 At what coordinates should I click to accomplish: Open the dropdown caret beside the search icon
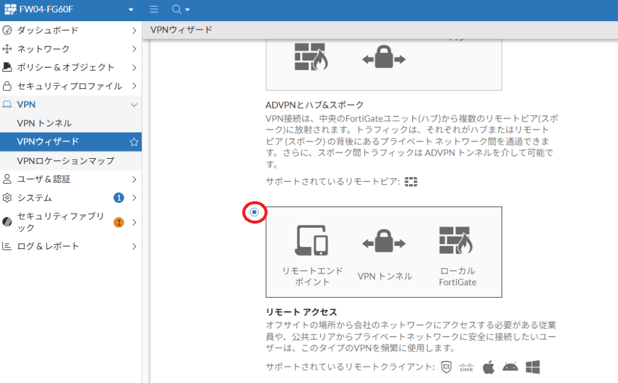188,10
